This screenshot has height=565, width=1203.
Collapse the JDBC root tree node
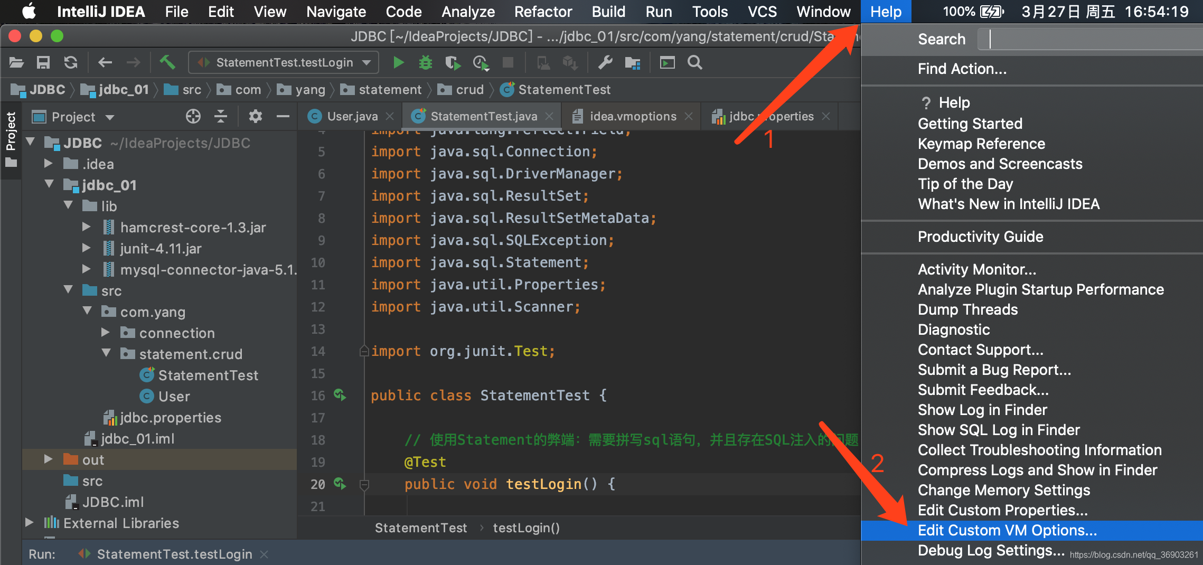31,142
